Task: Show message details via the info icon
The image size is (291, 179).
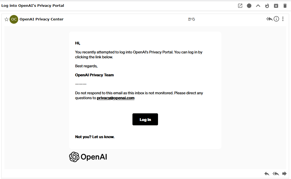Action: pyautogui.click(x=276, y=19)
